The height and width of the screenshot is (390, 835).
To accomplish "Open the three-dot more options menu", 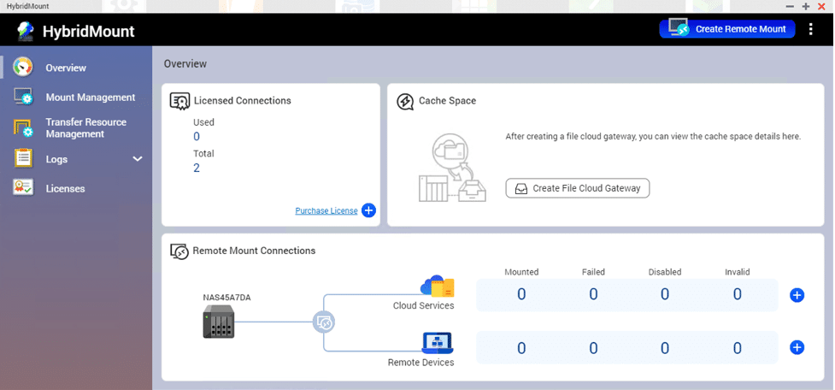I will tap(810, 29).
